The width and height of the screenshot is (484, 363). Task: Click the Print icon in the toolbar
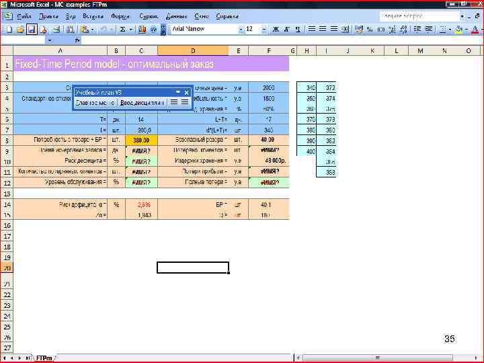(56, 30)
